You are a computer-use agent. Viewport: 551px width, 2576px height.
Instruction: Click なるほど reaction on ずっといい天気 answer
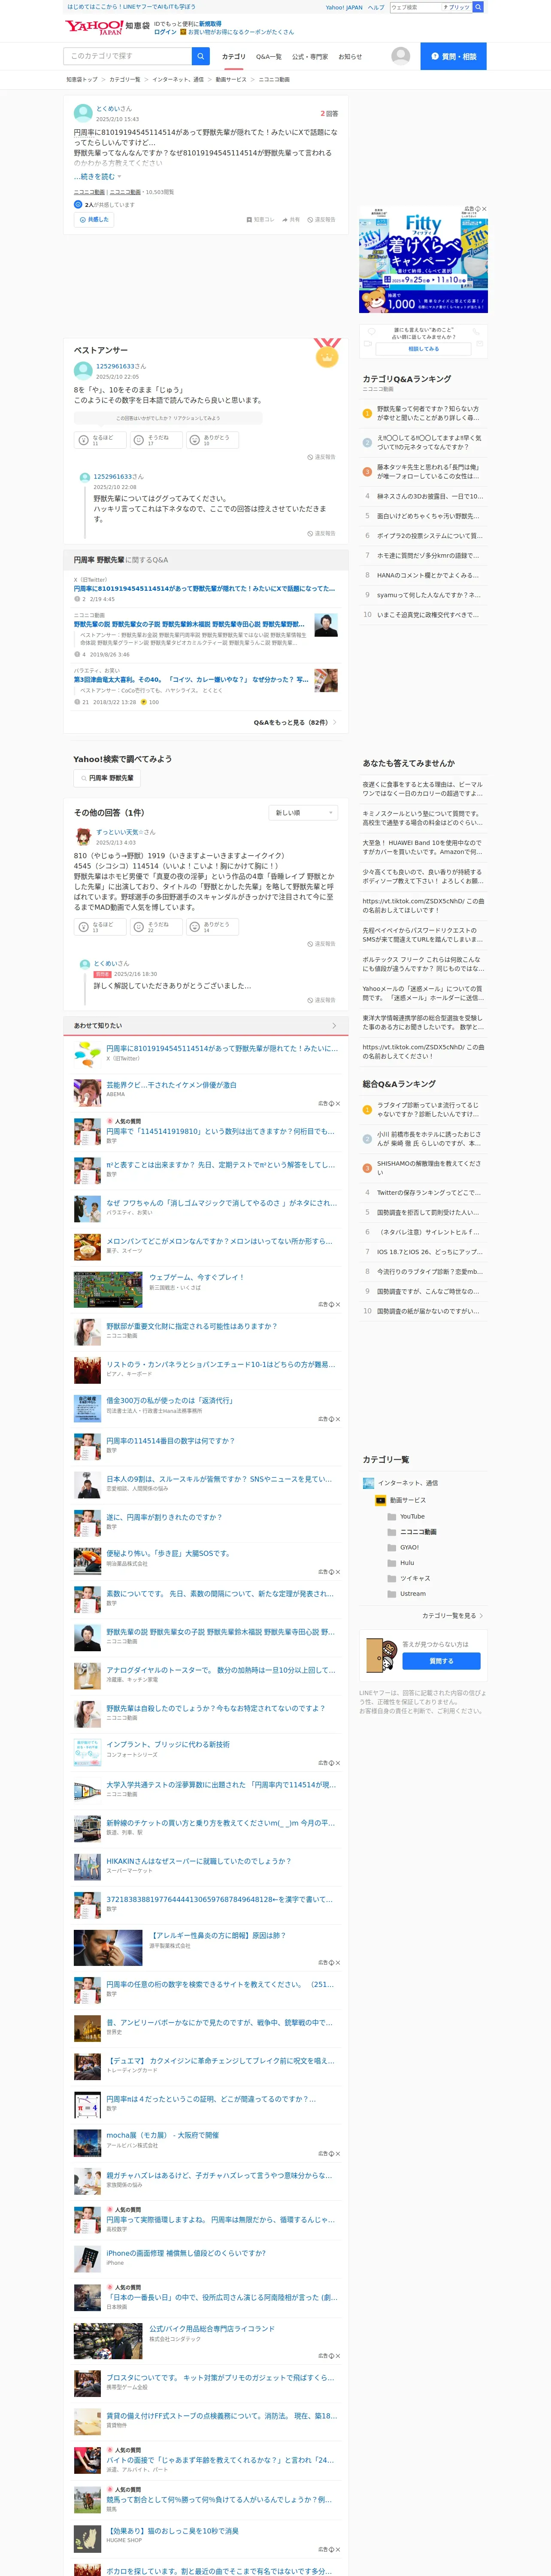[x=101, y=927]
